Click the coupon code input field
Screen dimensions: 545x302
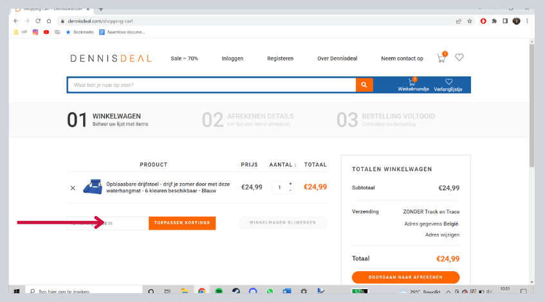[x=107, y=223]
